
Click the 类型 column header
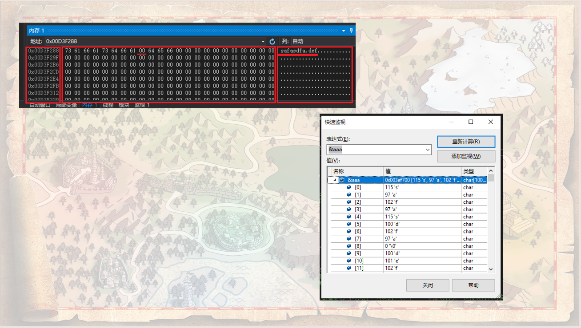(x=474, y=171)
